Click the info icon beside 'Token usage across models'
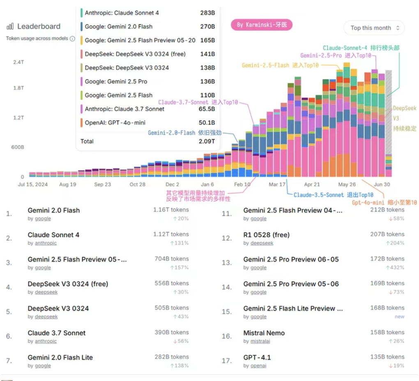Viewport: 419px width, 381px height. (x=72, y=39)
